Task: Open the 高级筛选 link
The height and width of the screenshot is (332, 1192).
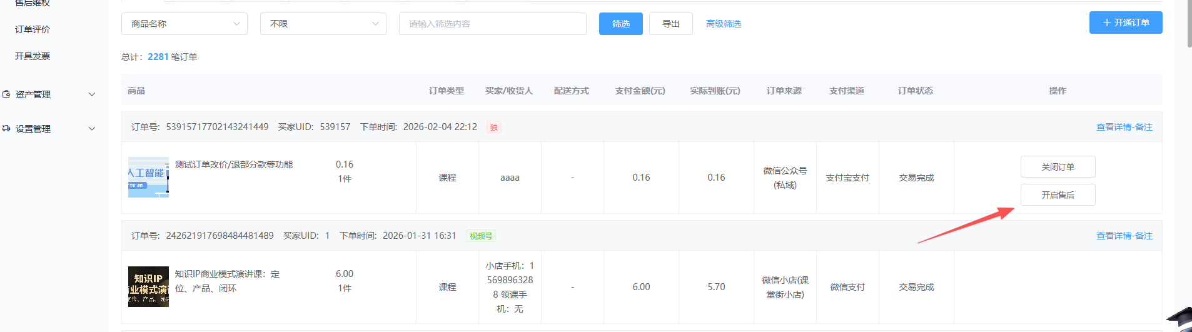Action: (x=724, y=24)
